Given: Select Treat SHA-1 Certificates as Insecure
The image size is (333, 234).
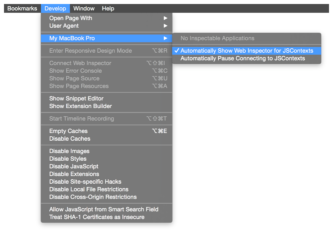Looking at the screenshot, I should [x=97, y=217].
